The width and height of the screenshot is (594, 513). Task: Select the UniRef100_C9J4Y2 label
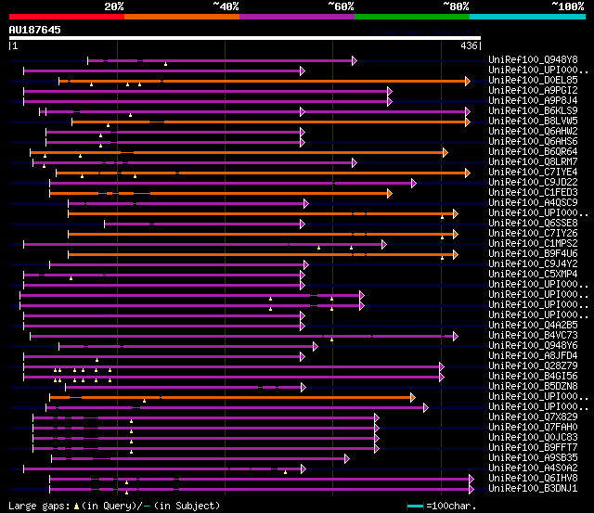[533, 264]
